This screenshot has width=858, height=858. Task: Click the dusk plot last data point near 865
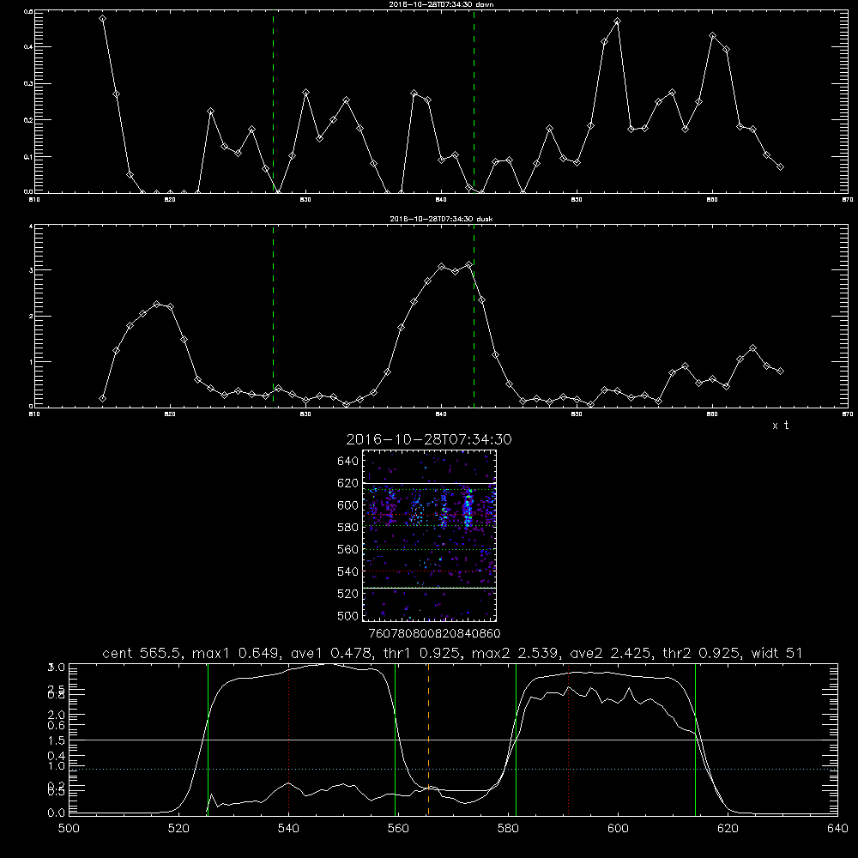(780, 371)
